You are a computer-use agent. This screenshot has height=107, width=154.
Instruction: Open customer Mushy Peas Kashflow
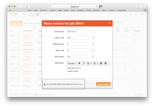pos(28,51)
